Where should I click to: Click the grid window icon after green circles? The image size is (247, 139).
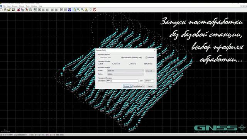(35, 10)
